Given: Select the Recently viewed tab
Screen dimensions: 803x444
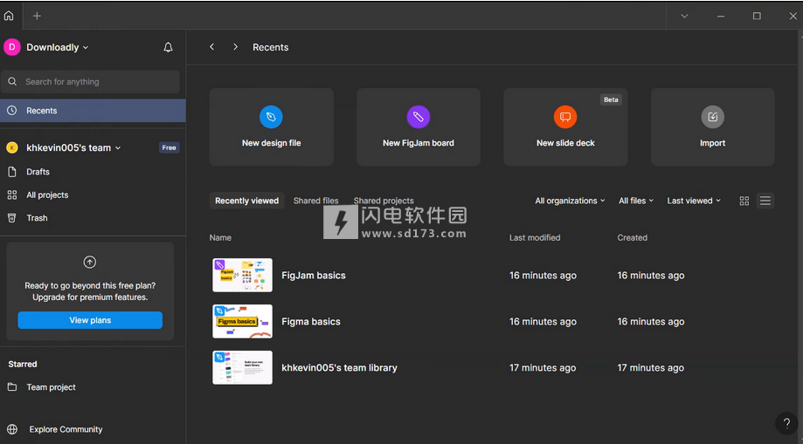Looking at the screenshot, I should [x=246, y=201].
